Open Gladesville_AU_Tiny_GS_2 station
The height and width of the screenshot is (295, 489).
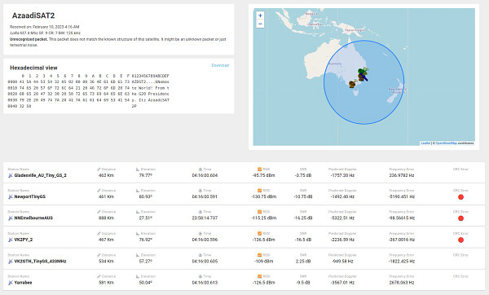(x=40, y=175)
